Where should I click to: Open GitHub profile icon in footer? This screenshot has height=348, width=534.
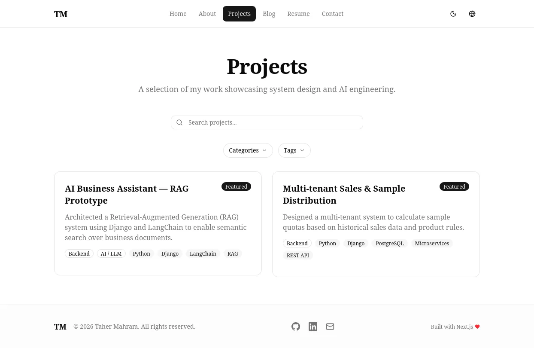(296, 327)
